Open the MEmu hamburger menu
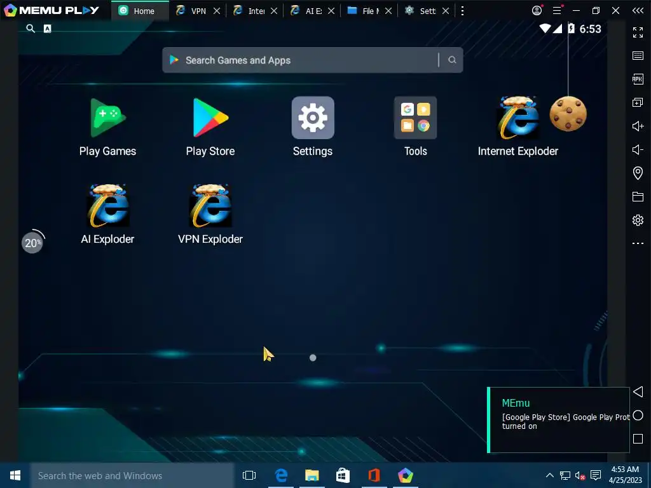The image size is (651, 488). 557,10
